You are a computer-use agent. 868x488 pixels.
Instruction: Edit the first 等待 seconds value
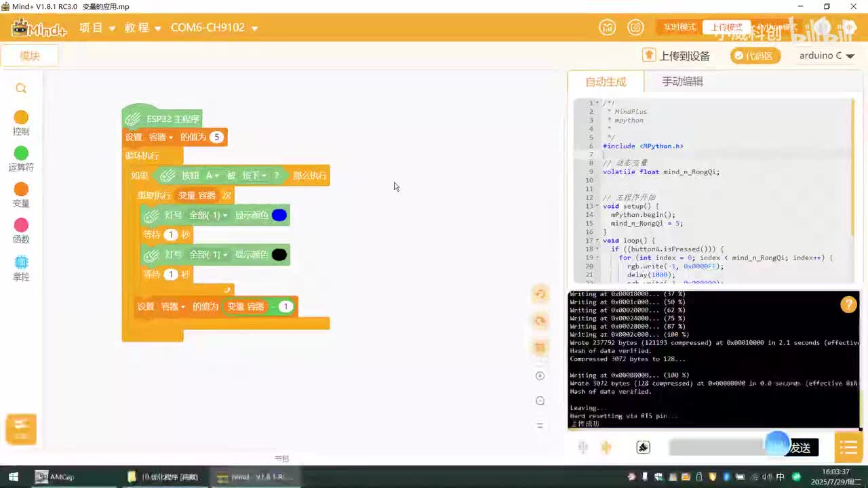(170, 235)
